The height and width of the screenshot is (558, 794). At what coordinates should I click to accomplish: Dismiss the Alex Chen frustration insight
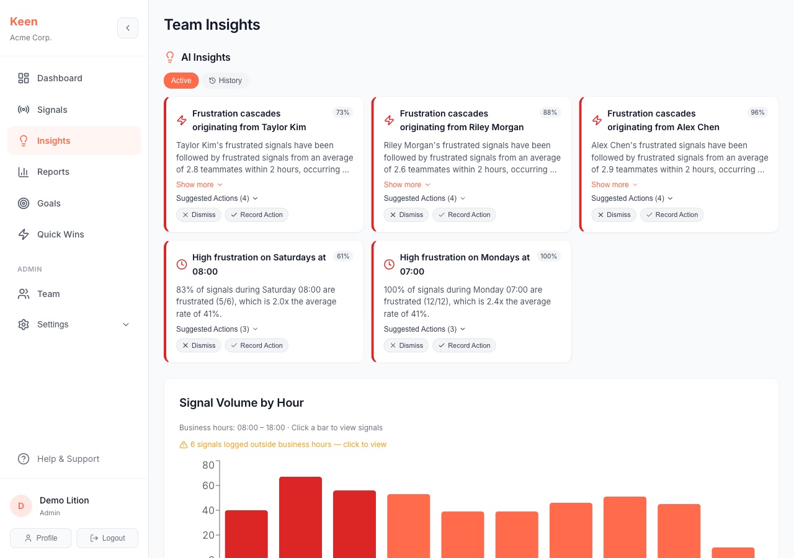[x=613, y=215]
